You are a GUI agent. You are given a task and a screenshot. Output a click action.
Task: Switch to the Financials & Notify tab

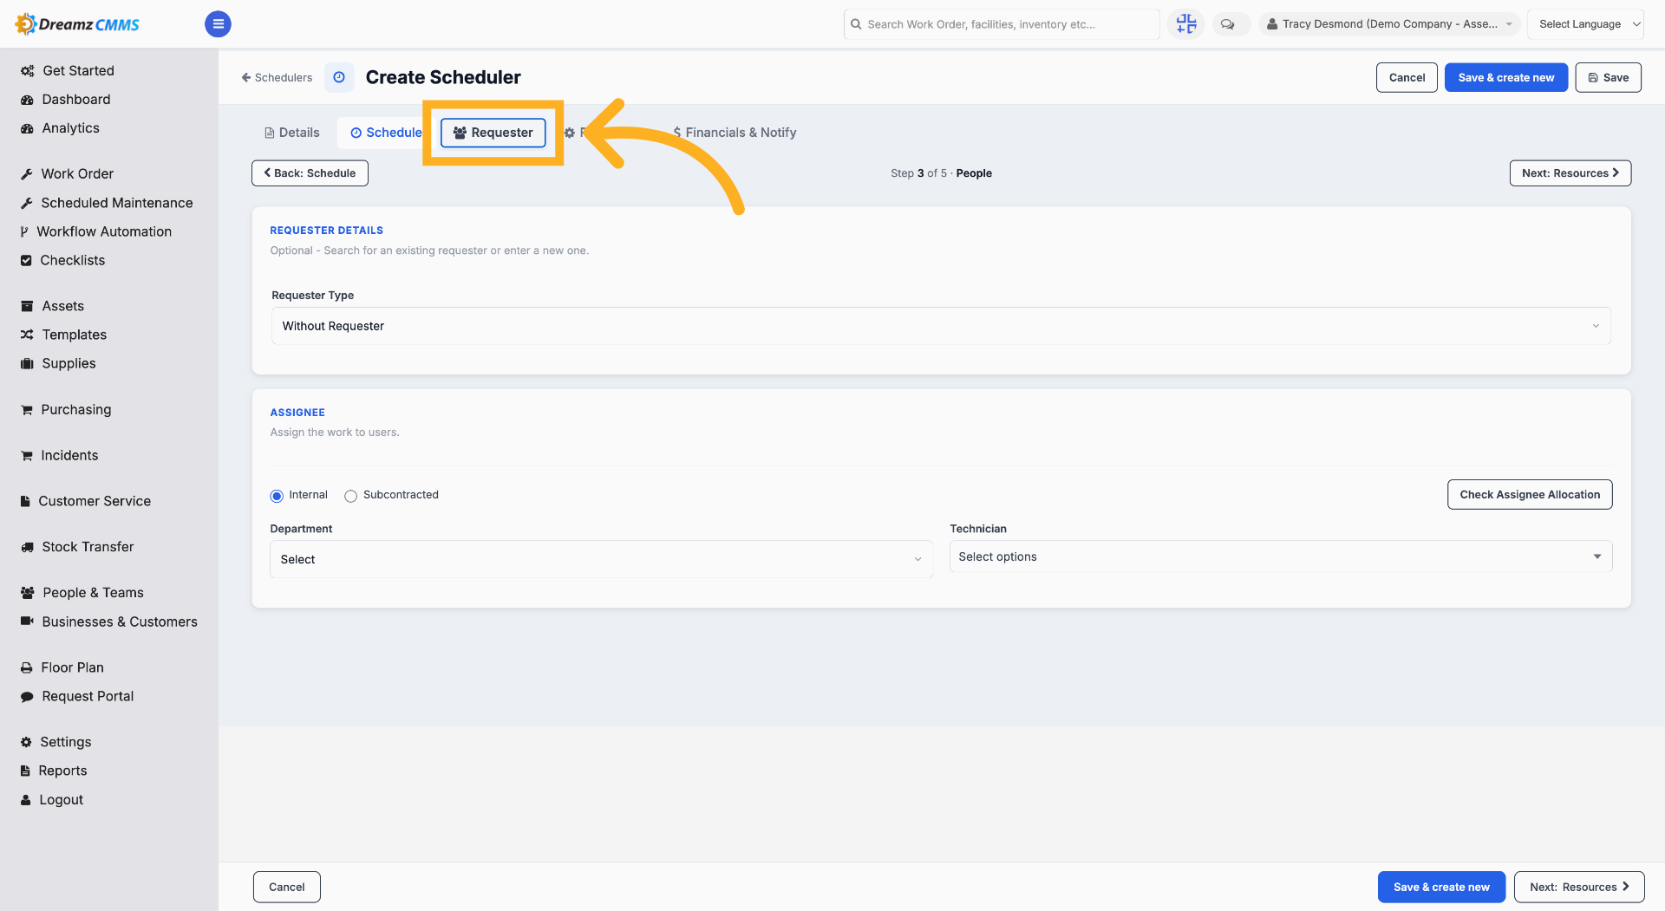coord(735,133)
